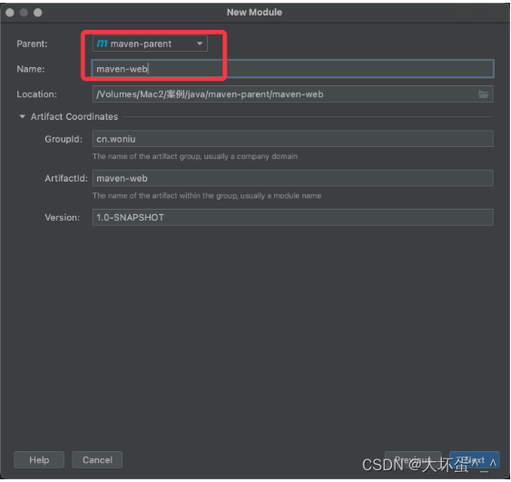The width and height of the screenshot is (511, 482).
Task: Click the Cancel button
Action: pos(97,460)
